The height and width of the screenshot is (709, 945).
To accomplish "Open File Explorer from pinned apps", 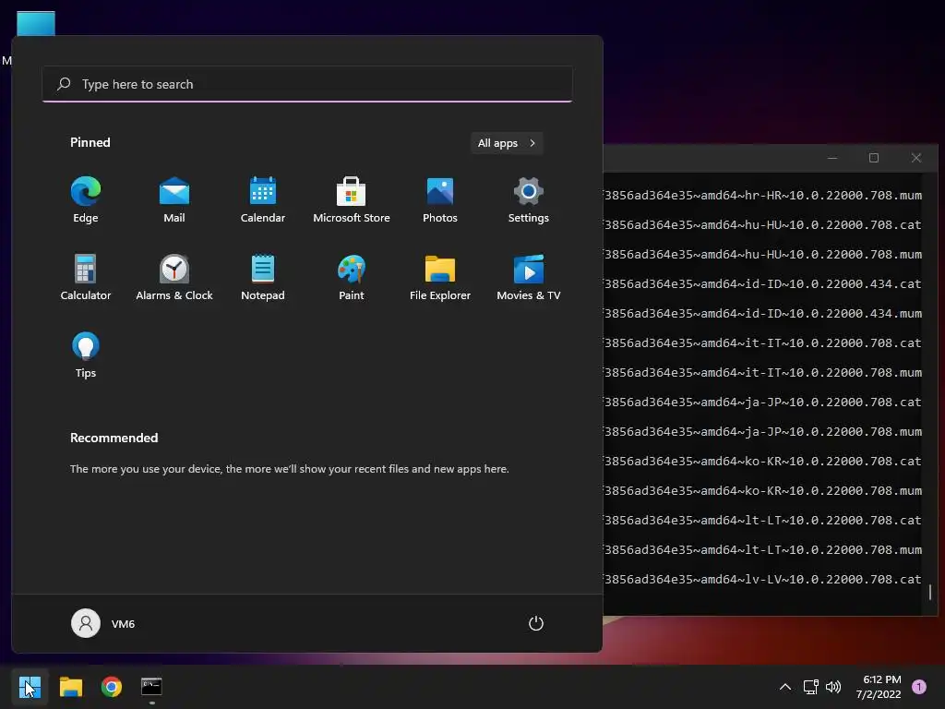I will tap(440, 277).
